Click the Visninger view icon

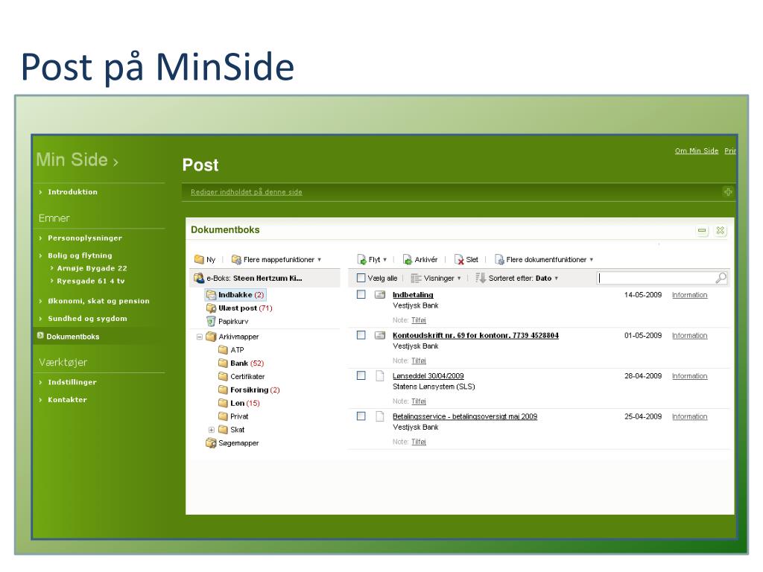pos(416,279)
